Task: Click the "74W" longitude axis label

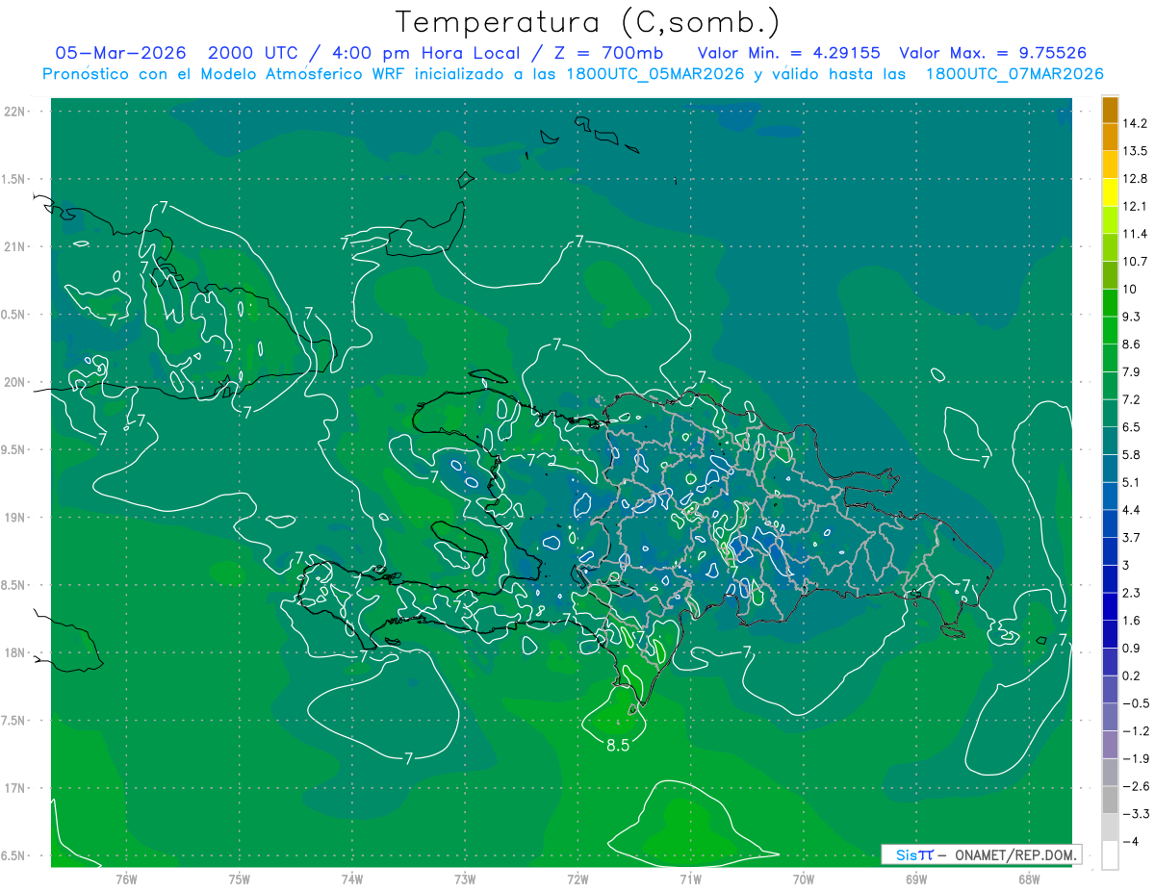Action: 352,879
